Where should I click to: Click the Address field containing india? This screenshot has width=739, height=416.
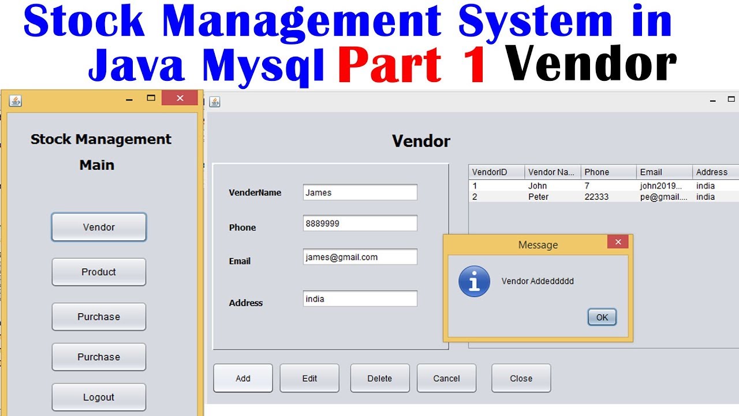(360, 299)
